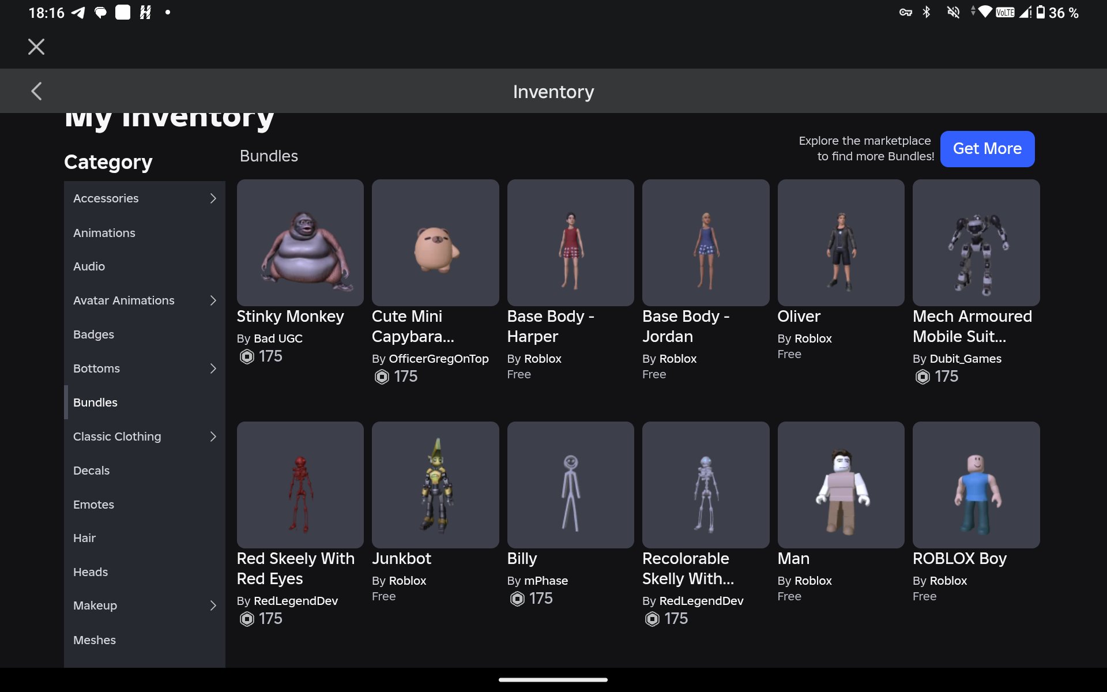Open the Decals category

(x=144, y=471)
